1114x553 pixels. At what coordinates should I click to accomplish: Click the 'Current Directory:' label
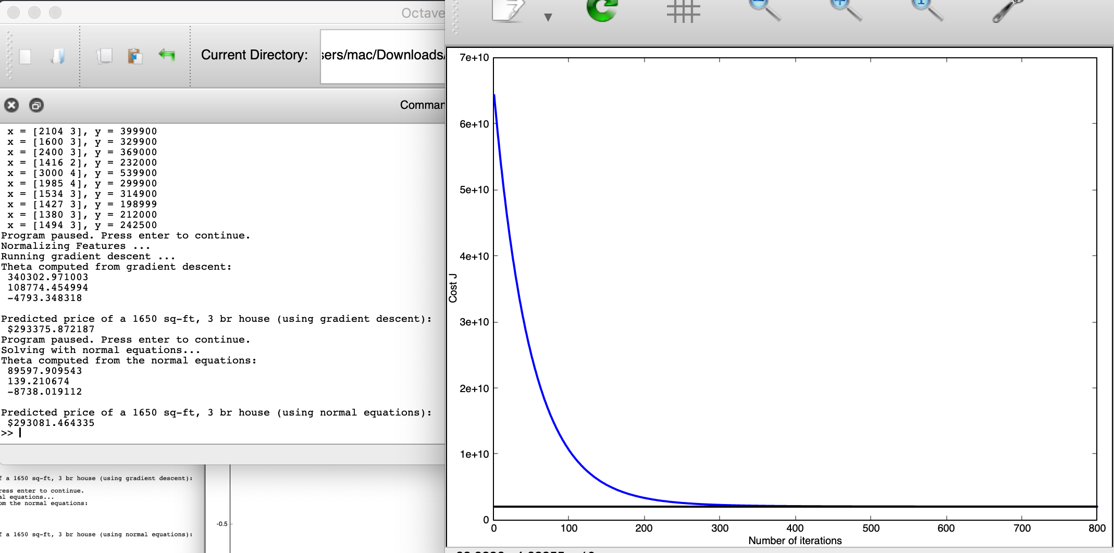[254, 55]
